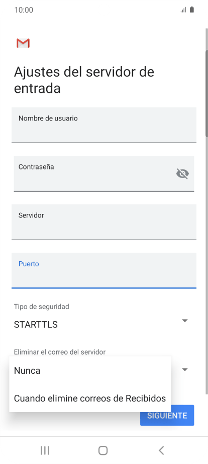Tap the Eliminar el correo del servidor label
208x464 pixels.
[x=59, y=352]
